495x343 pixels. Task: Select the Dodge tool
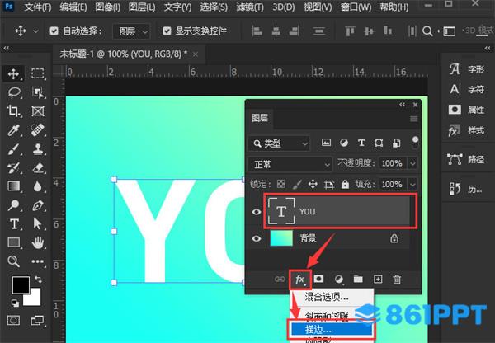[13, 205]
